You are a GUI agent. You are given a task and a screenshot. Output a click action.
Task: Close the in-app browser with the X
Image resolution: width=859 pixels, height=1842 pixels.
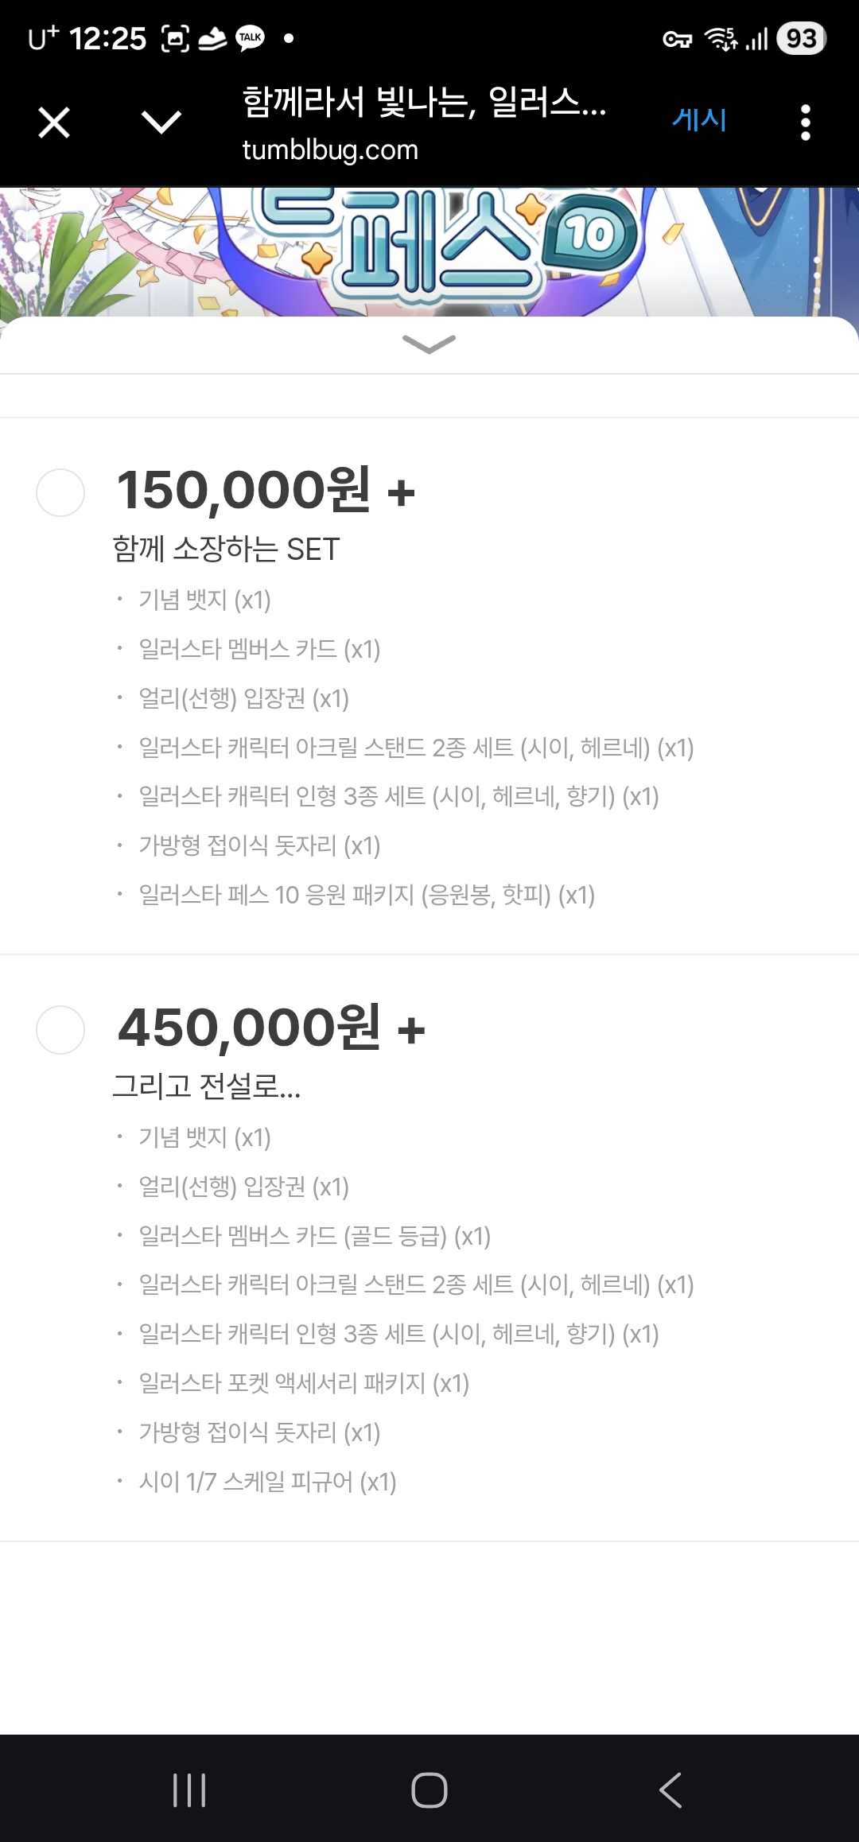pyautogui.click(x=54, y=122)
